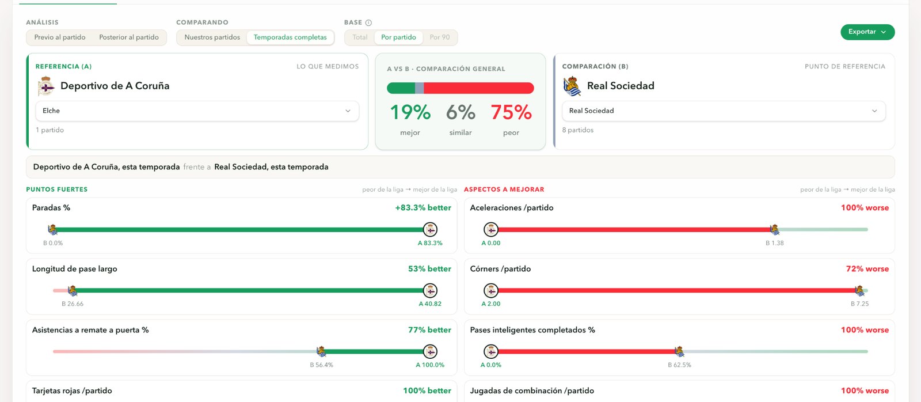This screenshot has height=402, width=921.
Task: Click the 8 partidos count text
Action: pyautogui.click(x=578, y=130)
